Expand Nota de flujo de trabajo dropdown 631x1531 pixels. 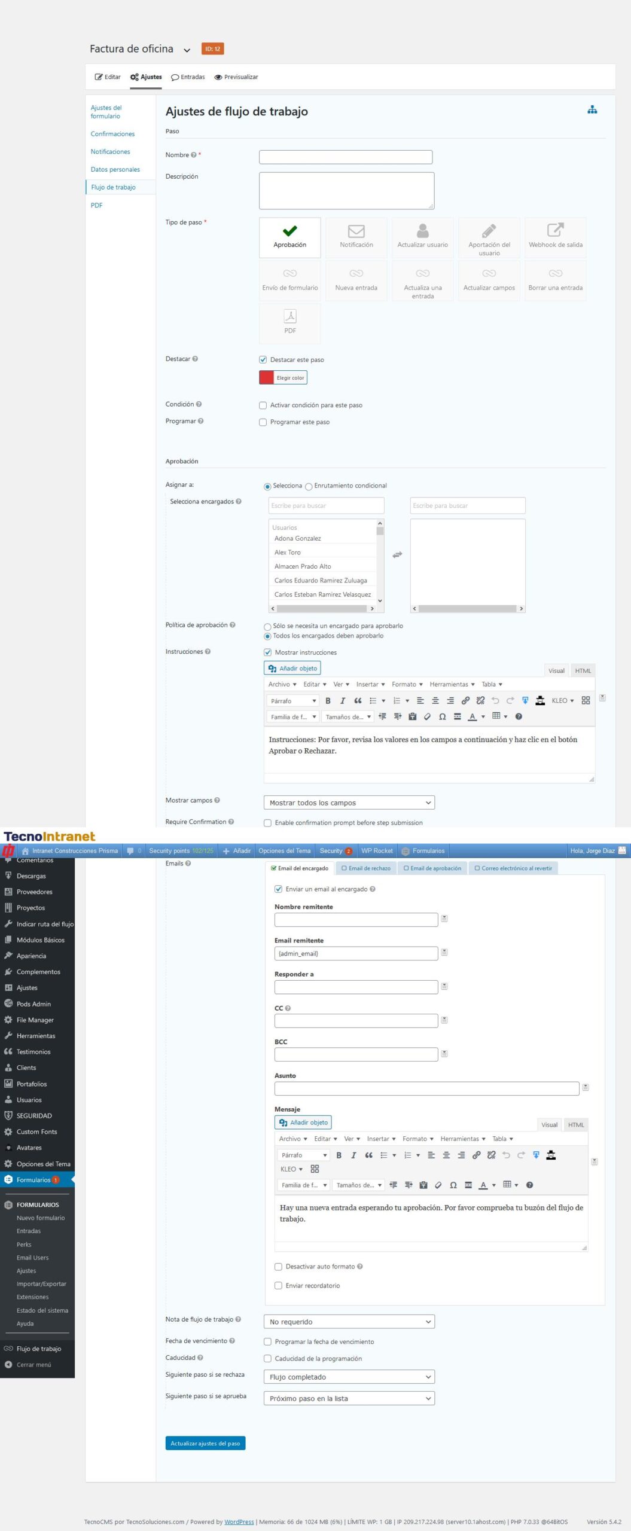click(x=349, y=1321)
